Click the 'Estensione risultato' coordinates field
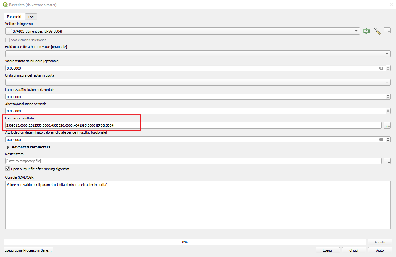 point(194,125)
